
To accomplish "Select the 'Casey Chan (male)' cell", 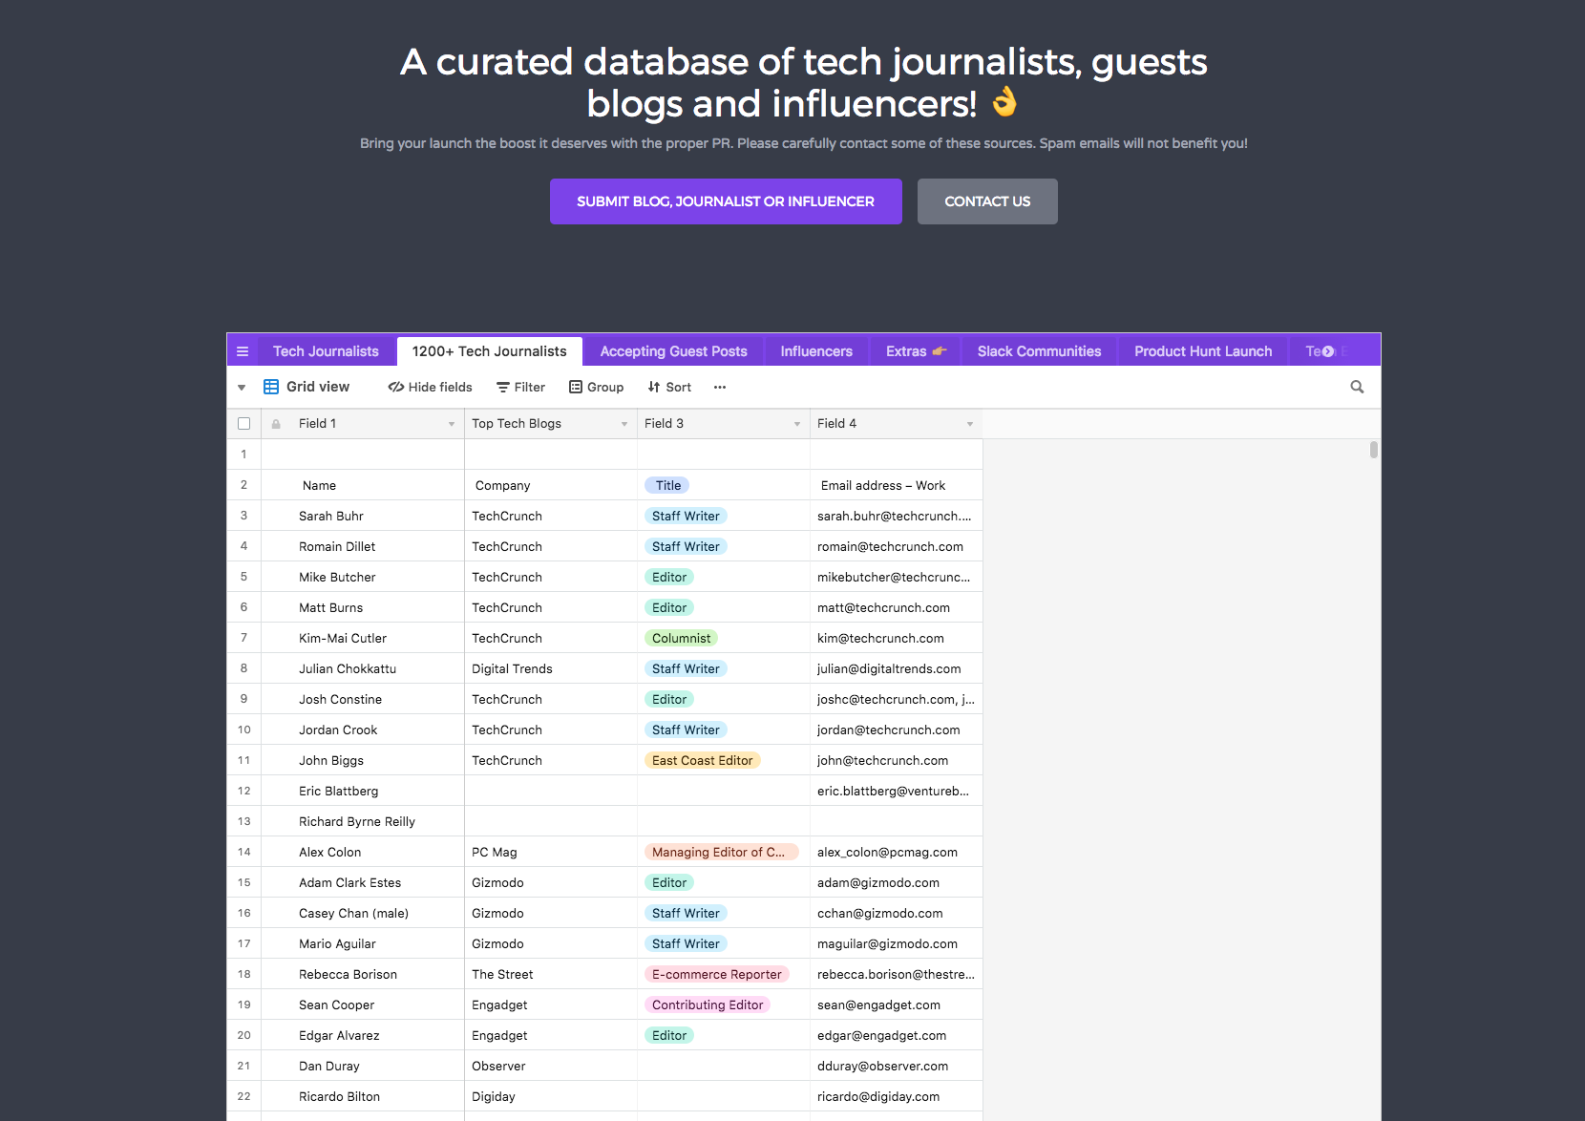I will click(x=363, y=913).
